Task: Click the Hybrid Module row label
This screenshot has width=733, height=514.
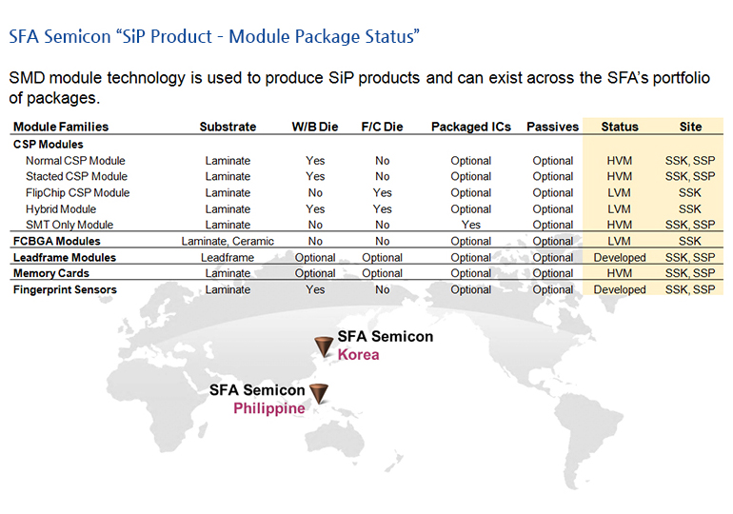Action: [61, 209]
